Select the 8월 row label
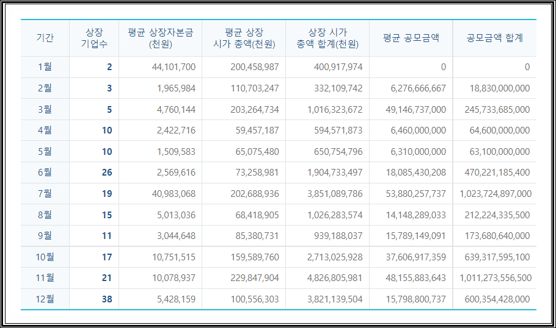 45,215
